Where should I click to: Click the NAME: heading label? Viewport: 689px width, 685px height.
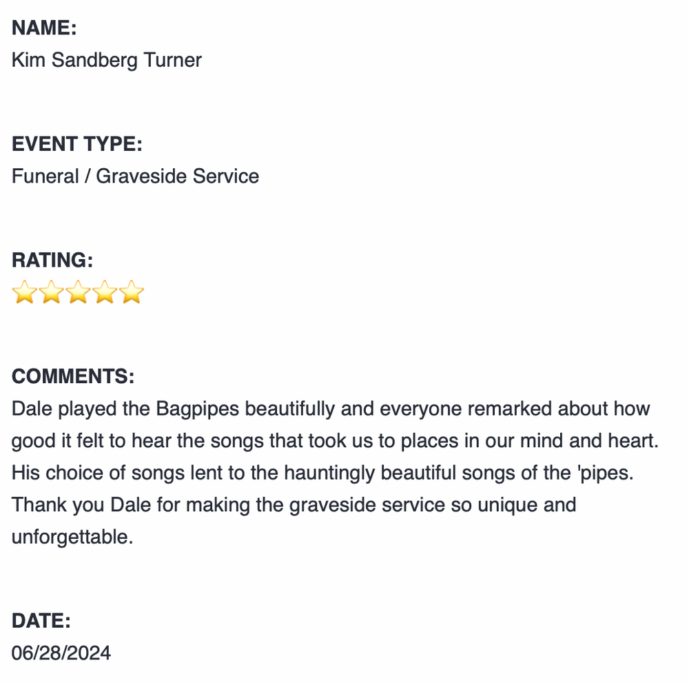pyautogui.click(x=44, y=28)
